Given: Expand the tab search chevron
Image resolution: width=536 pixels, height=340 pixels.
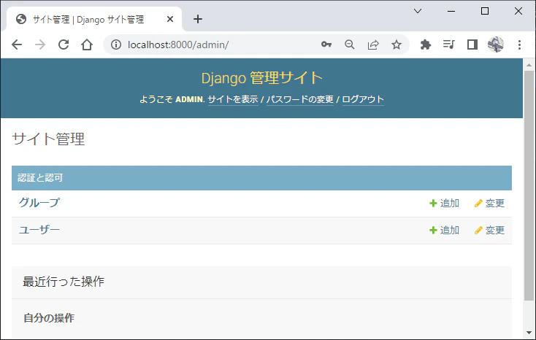Looking at the screenshot, I should point(418,11).
